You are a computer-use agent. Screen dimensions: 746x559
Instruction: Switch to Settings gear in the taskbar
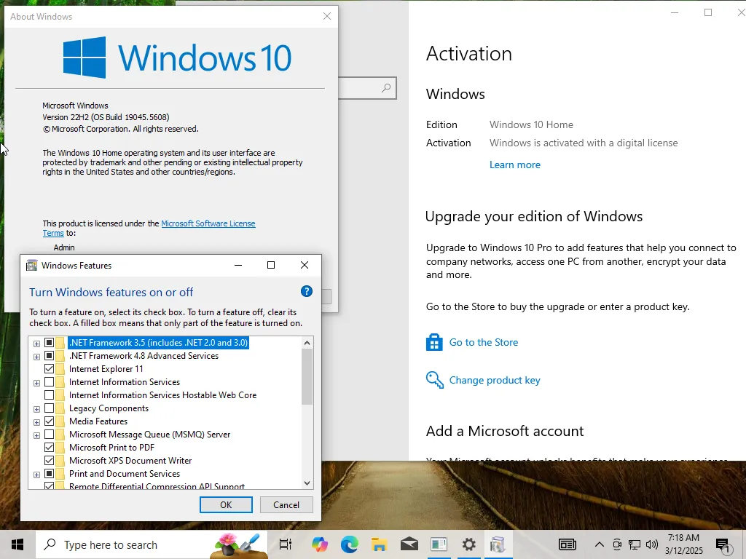tap(468, 544)
